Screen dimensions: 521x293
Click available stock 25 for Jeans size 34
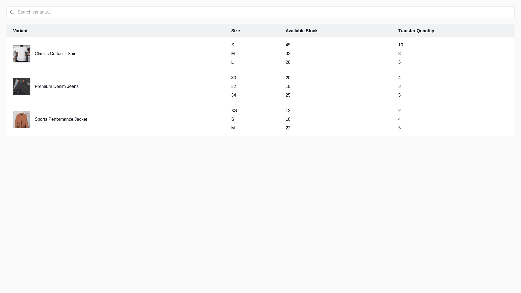288,95
